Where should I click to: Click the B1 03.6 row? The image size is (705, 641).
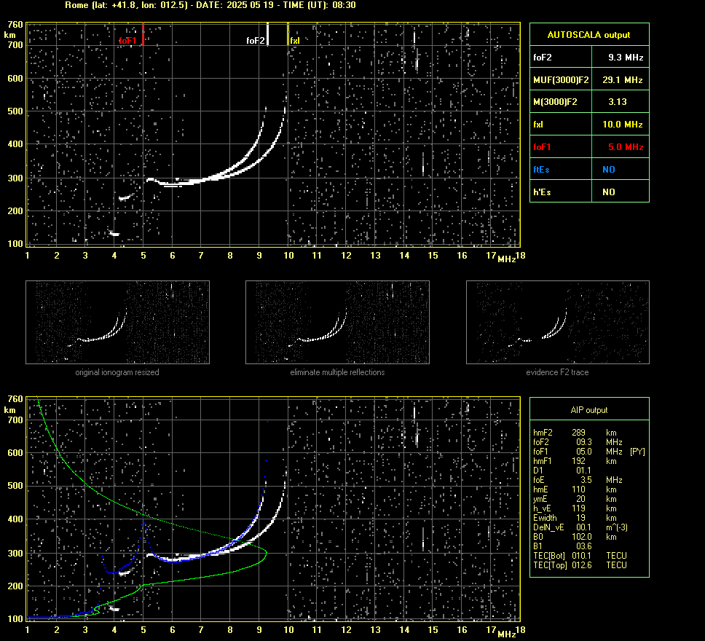click(562, 546)
